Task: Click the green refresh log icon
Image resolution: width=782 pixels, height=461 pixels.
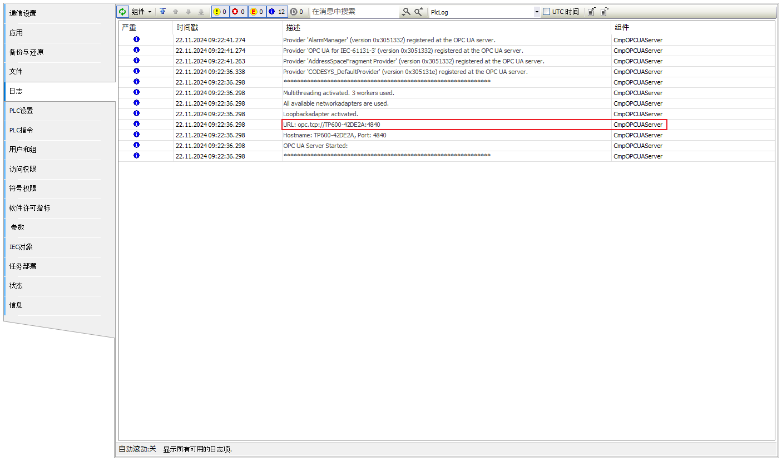Action: tap(122, 12)
